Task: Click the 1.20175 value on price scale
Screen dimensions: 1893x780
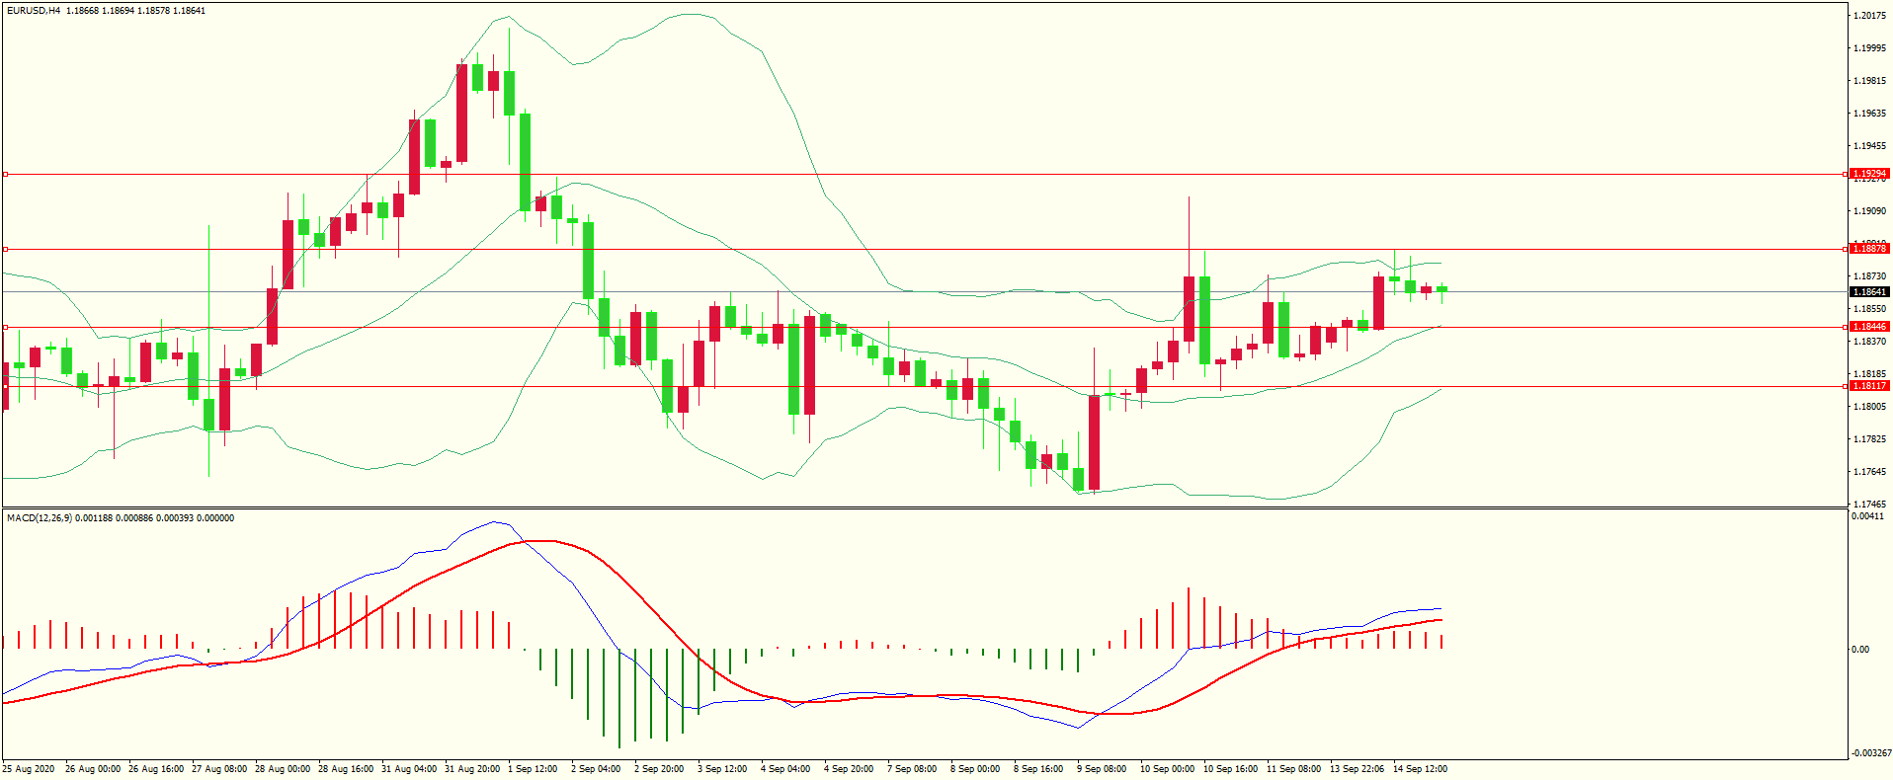Action: coord(1870,16)
